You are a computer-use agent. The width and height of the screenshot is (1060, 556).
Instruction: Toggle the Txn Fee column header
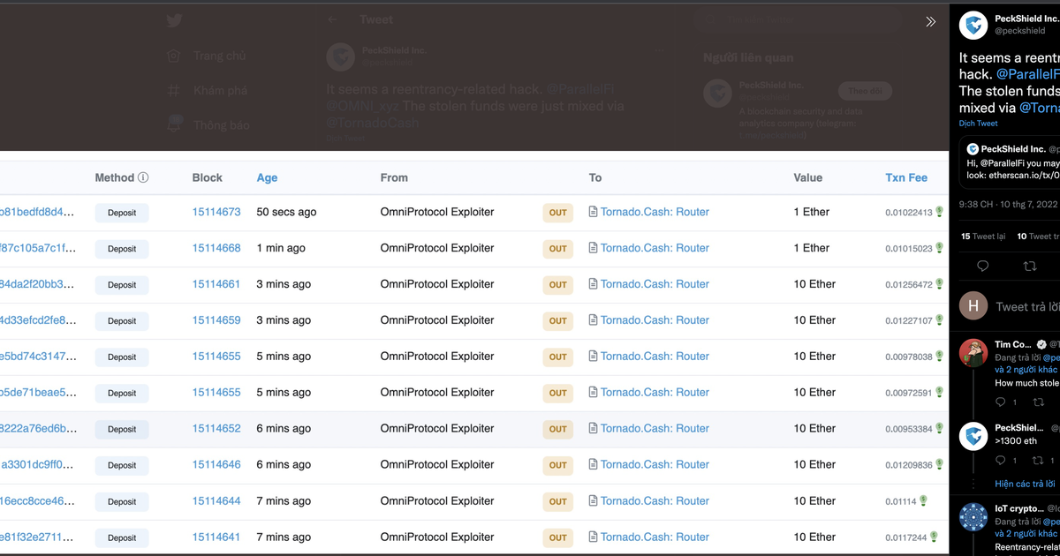point(906,177)
